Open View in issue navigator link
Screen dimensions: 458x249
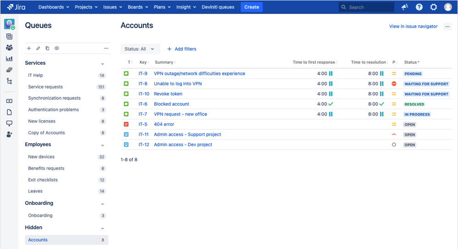coord(414,26)
